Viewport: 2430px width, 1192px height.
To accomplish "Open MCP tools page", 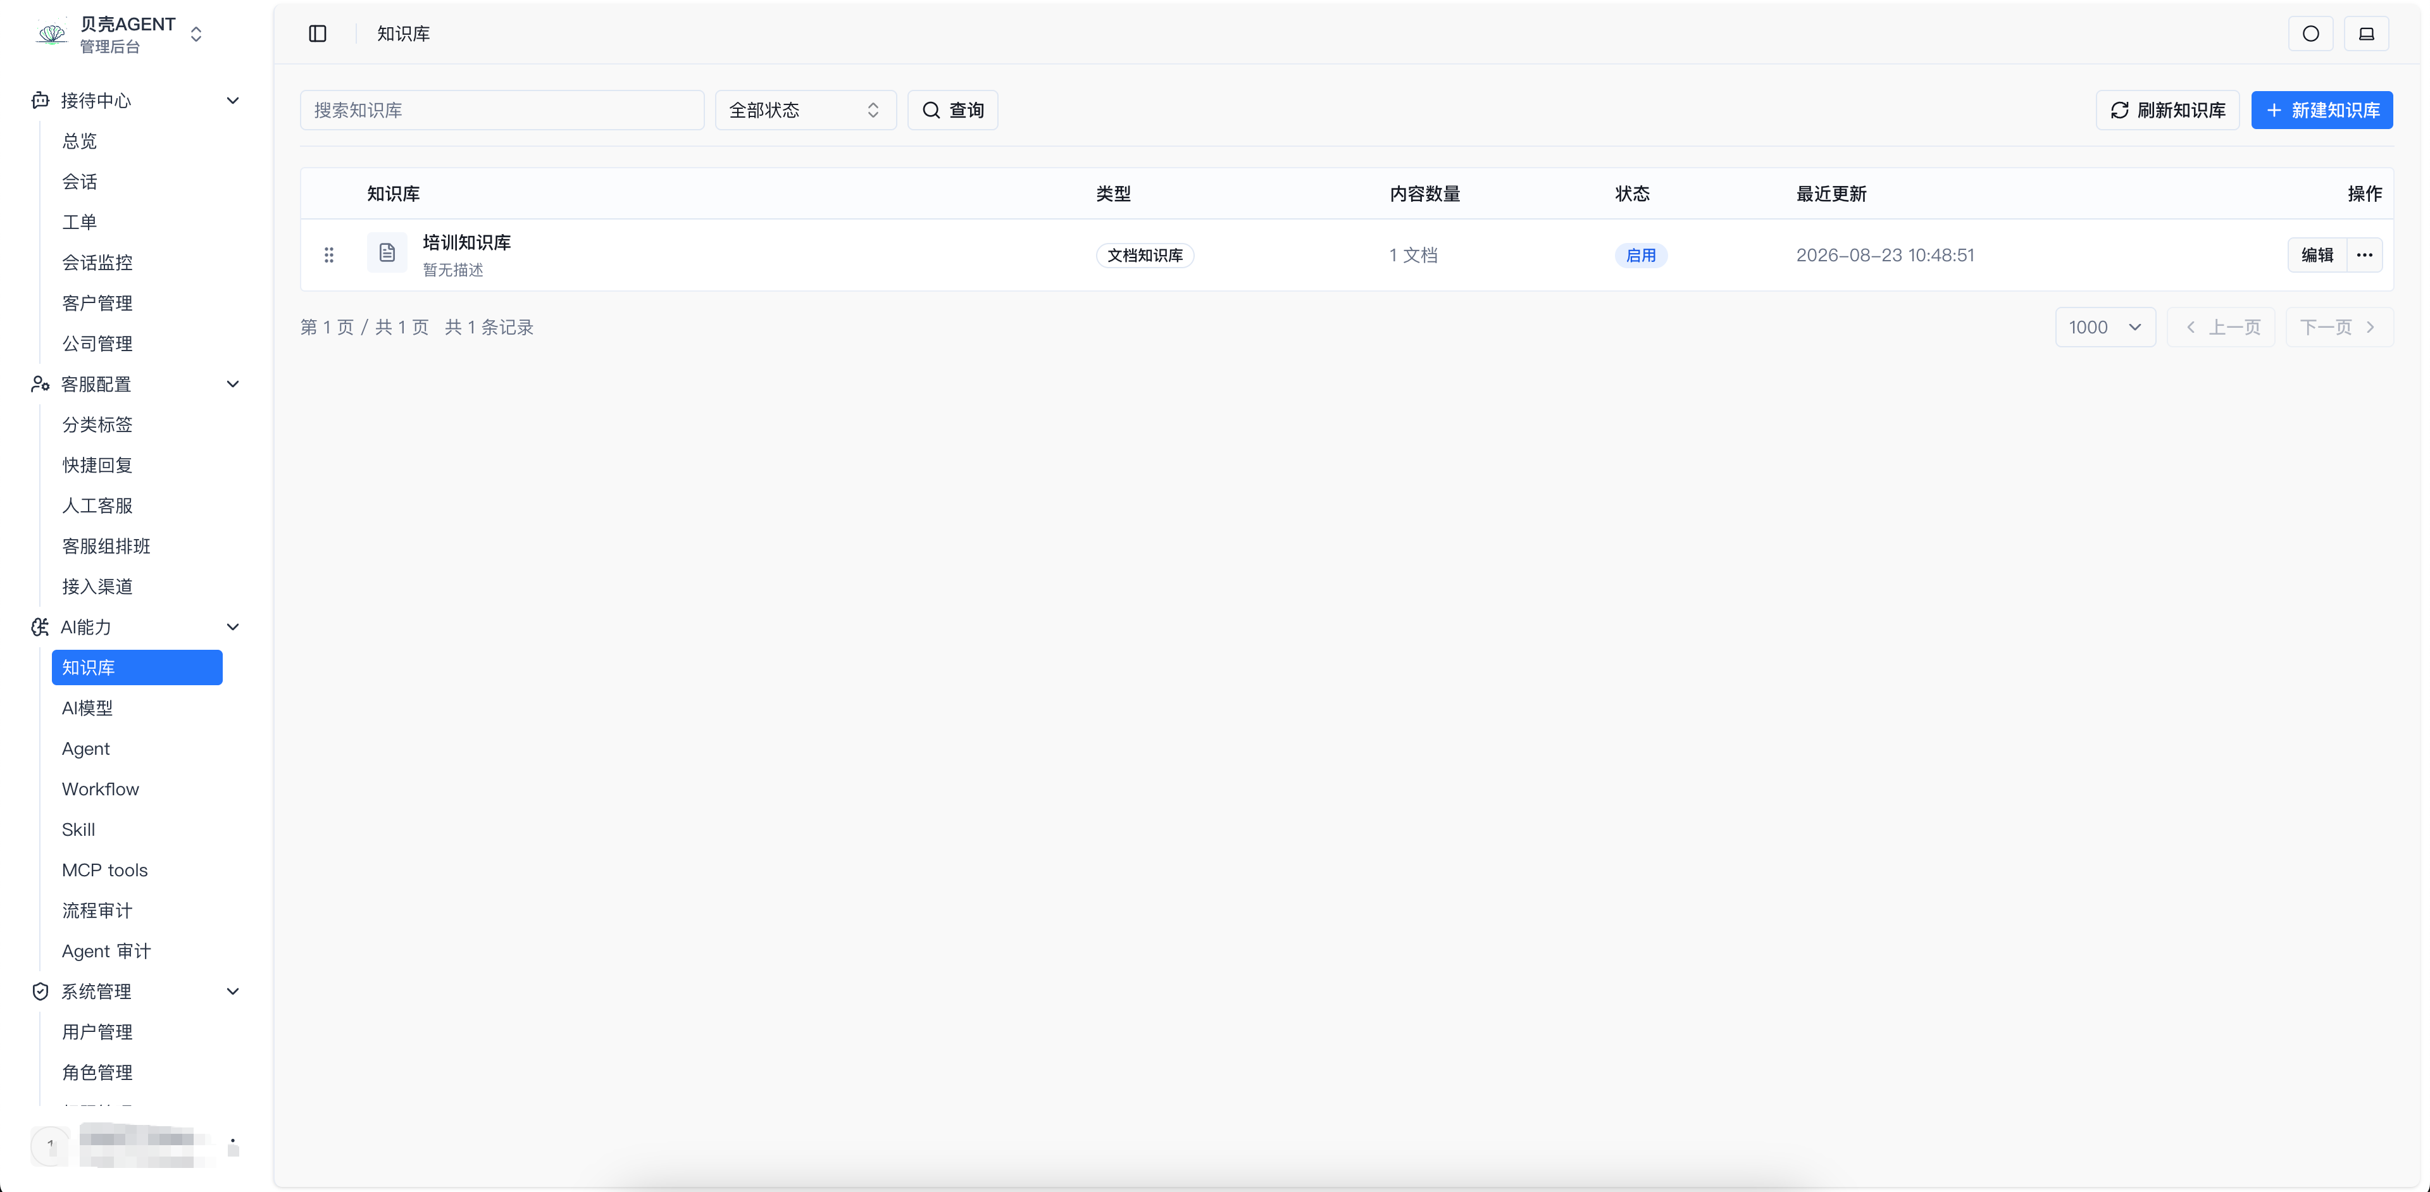I will [137, 871].
